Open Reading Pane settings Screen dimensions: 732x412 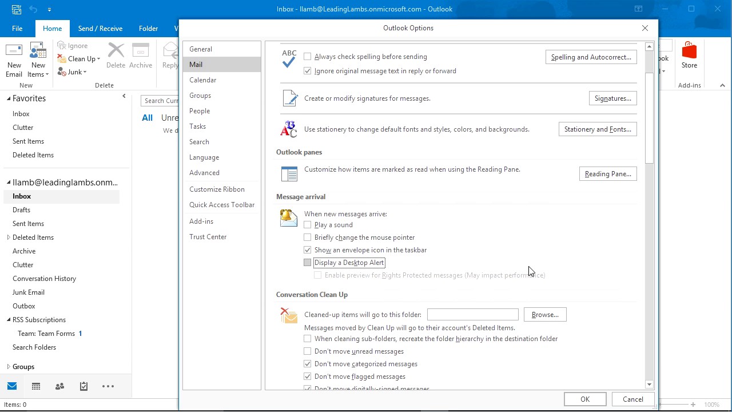(608, 174)
